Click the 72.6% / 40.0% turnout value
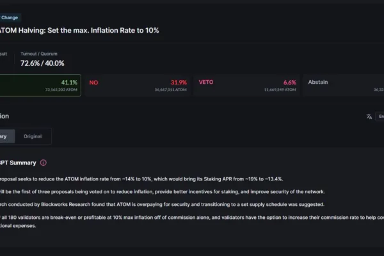Viewport: 384px width, 256px height. 42,63
